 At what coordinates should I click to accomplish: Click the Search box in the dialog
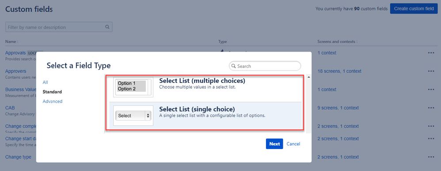pyautogui.click(x=265, y=66)
